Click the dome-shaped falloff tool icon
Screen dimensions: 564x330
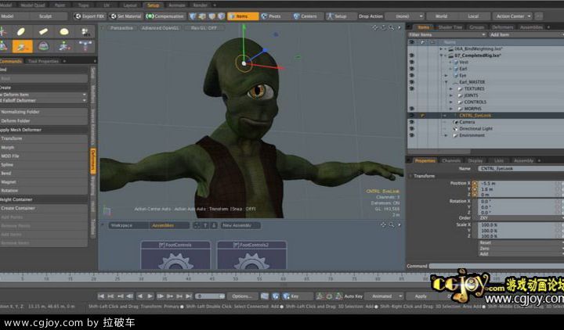tap(43, 46)
